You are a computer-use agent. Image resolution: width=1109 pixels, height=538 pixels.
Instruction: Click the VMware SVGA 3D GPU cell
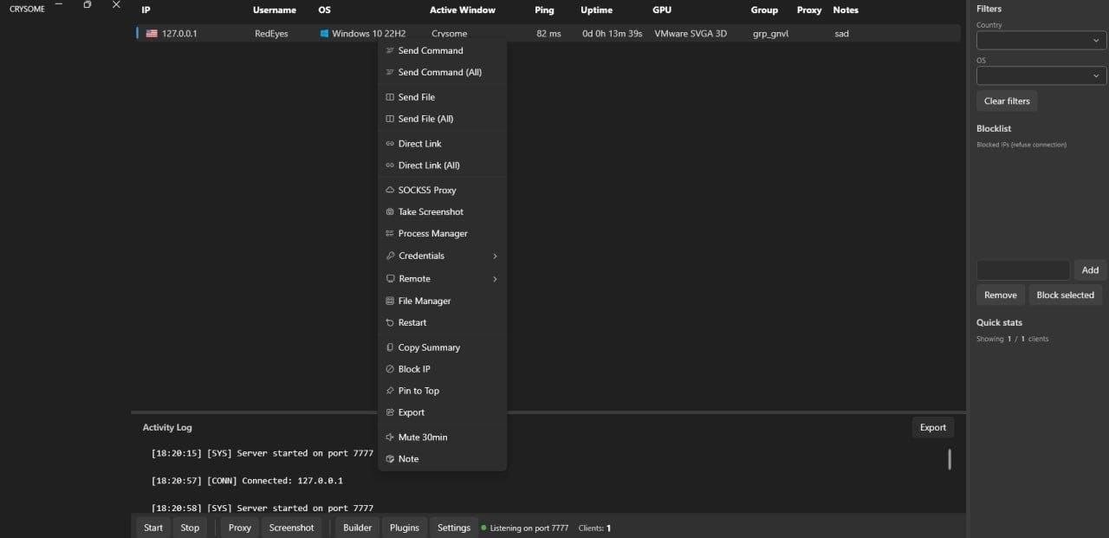[x=691, y=34]
